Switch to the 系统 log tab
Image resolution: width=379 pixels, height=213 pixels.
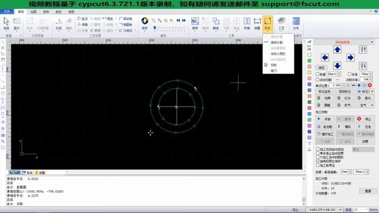(27, 173)
